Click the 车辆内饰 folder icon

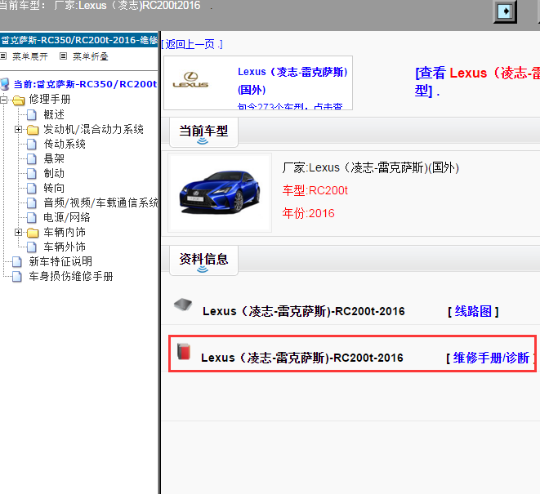(x=33, y=233)
